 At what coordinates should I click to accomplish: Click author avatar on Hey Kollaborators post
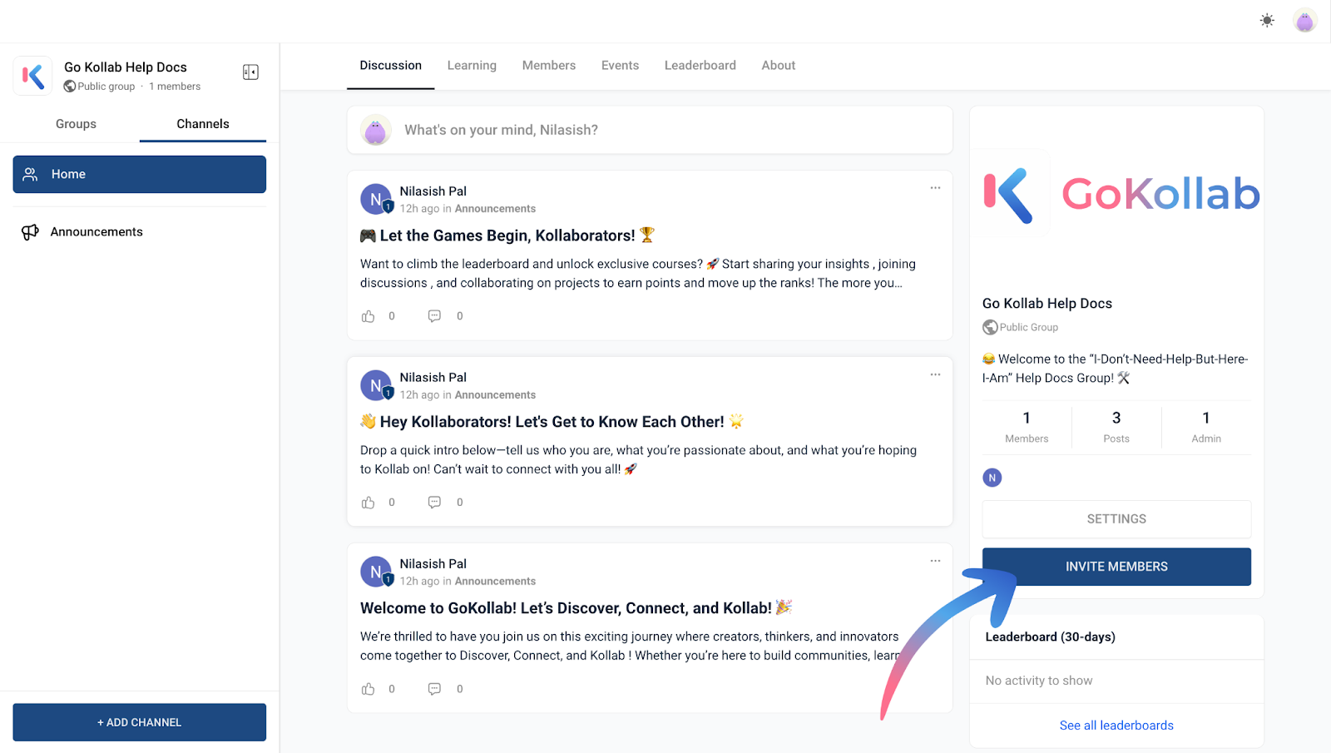(376, 386)
